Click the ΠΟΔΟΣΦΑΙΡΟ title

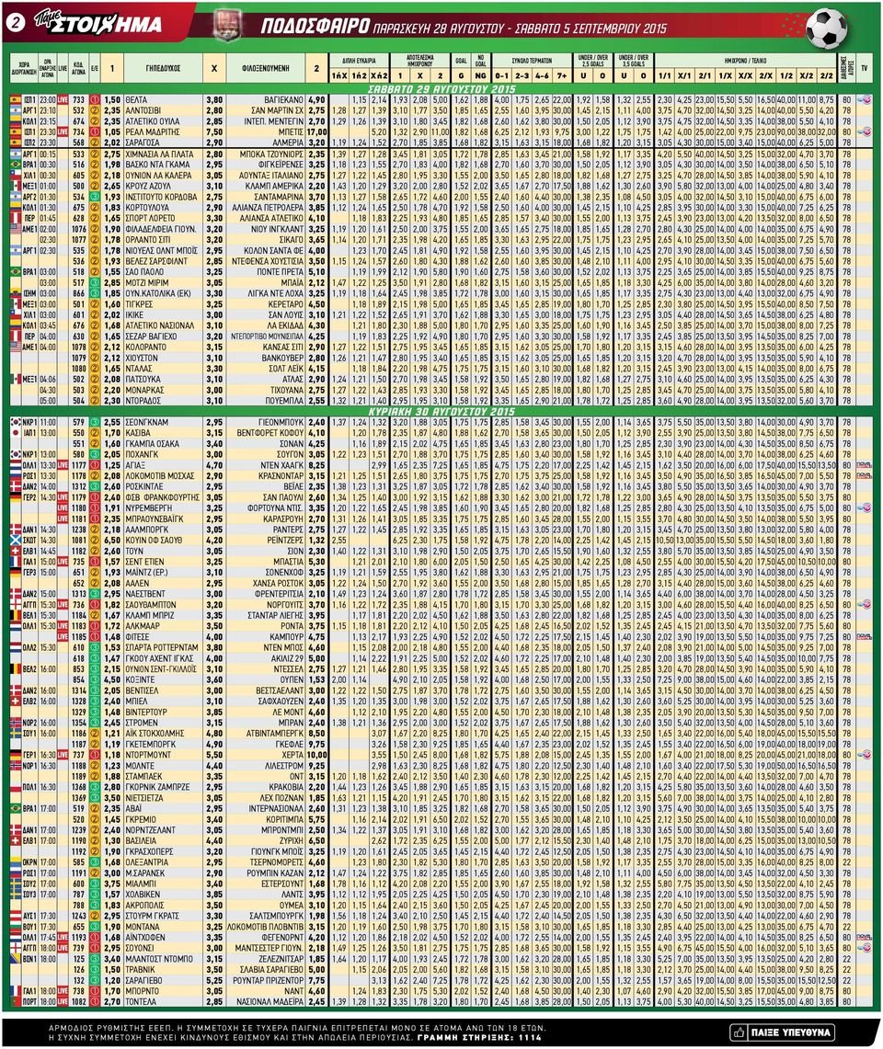click(315, 27)
